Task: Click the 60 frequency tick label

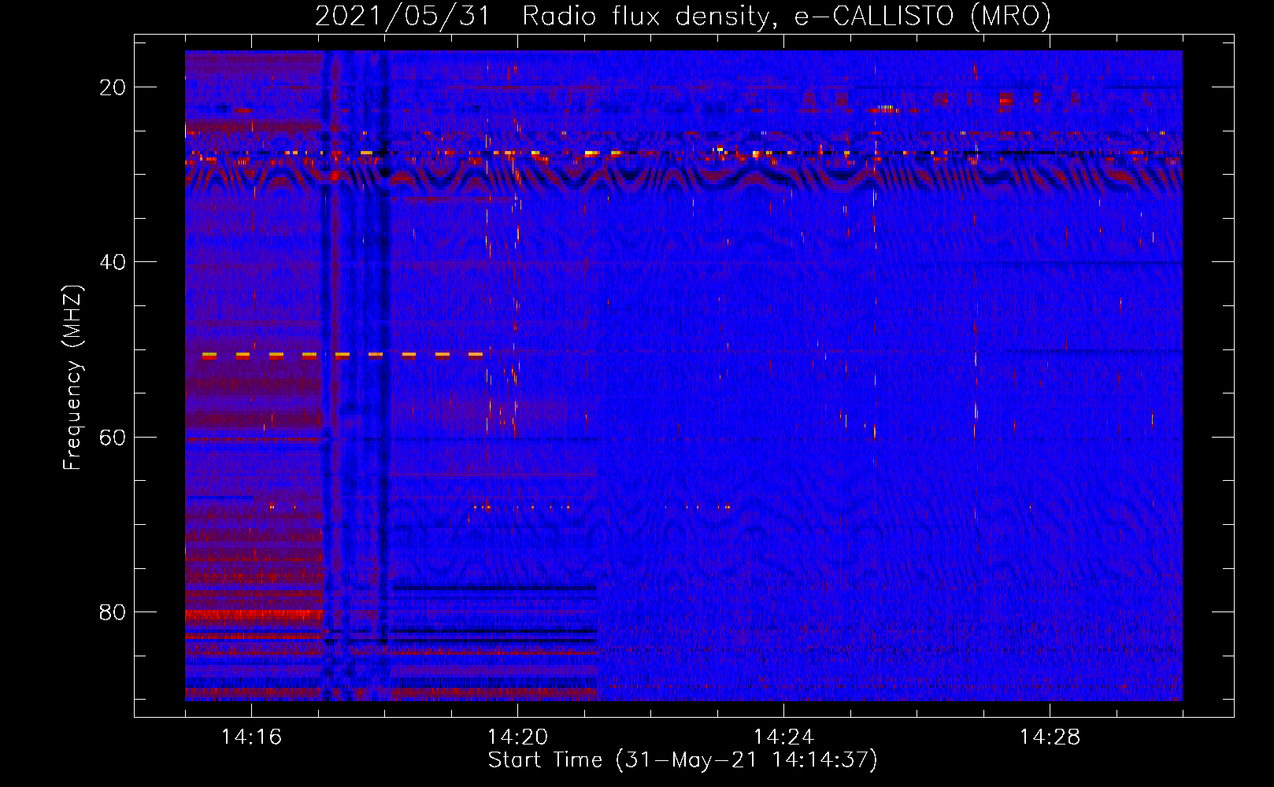Action: click(113, 437)
